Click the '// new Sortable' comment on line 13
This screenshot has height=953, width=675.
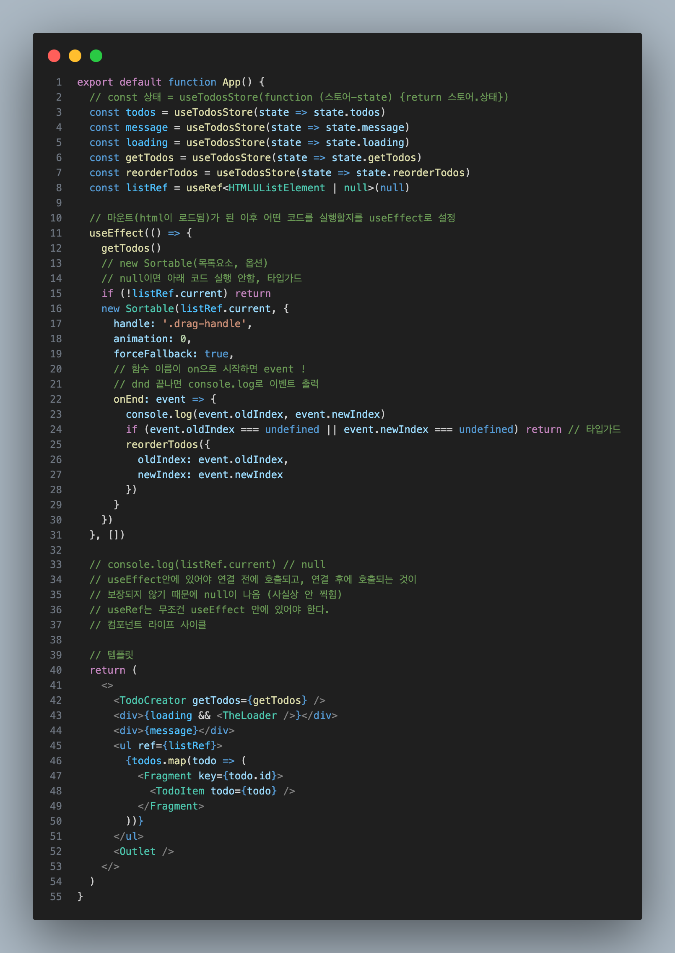[x=184, y=263]
